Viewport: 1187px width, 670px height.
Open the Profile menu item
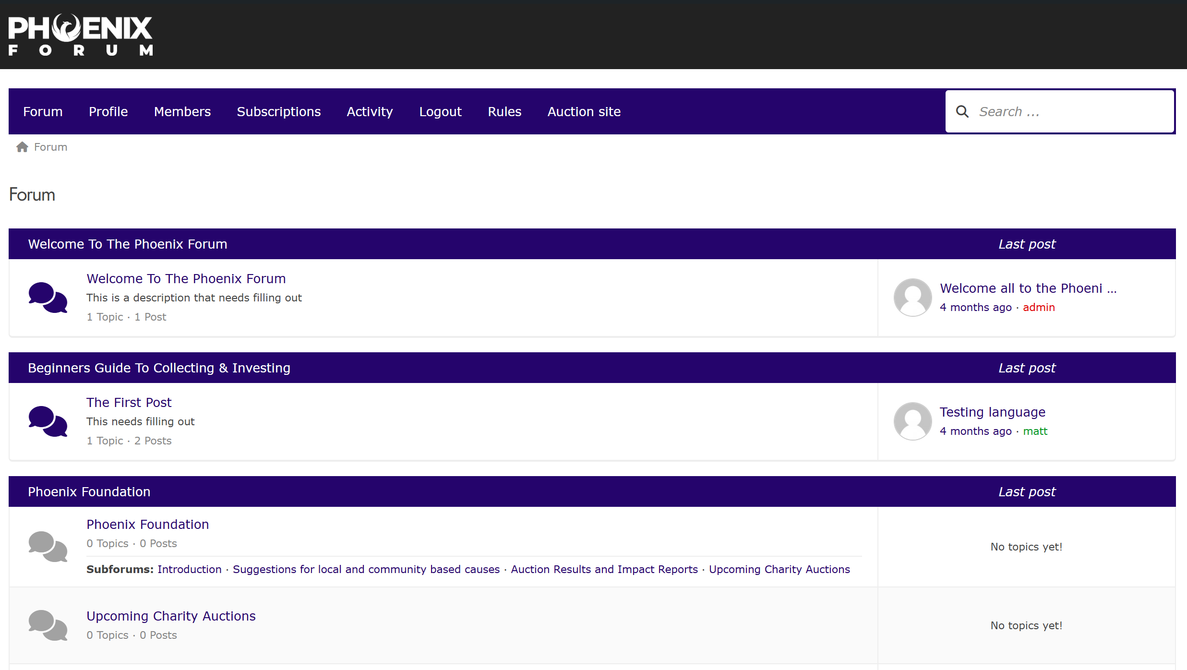click(x=108, y=112)
